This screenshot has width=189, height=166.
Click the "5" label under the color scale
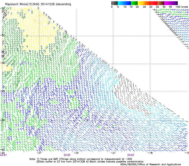[x=118, y=7]
